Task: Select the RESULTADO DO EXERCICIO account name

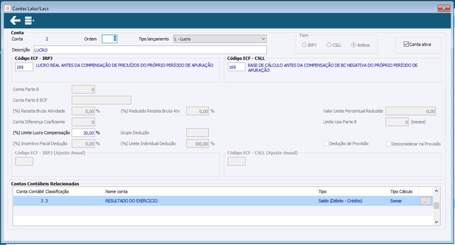Action: (131, 201)
